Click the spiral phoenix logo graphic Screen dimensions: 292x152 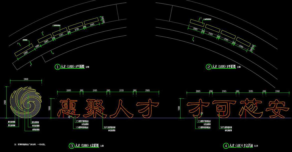(x=26, y=103)
